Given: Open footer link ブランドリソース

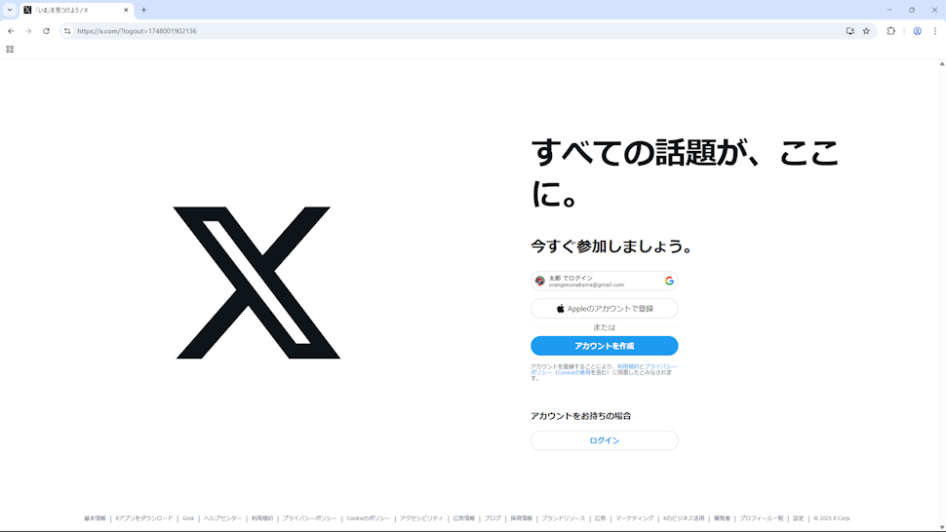Looking at the screenshot, I should pos(564,518).
